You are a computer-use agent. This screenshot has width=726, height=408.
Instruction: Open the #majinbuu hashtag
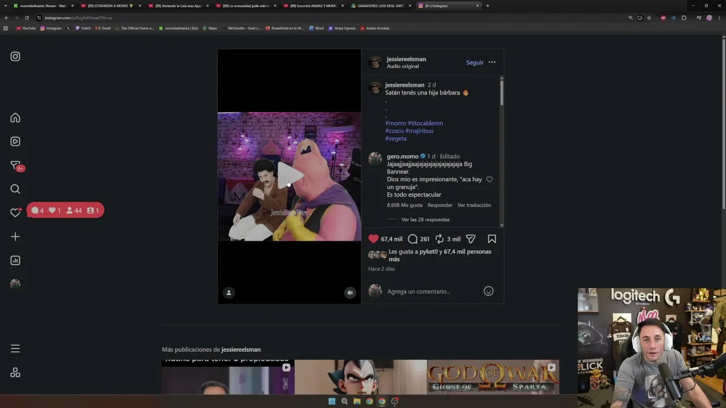[x=419, y=131]
